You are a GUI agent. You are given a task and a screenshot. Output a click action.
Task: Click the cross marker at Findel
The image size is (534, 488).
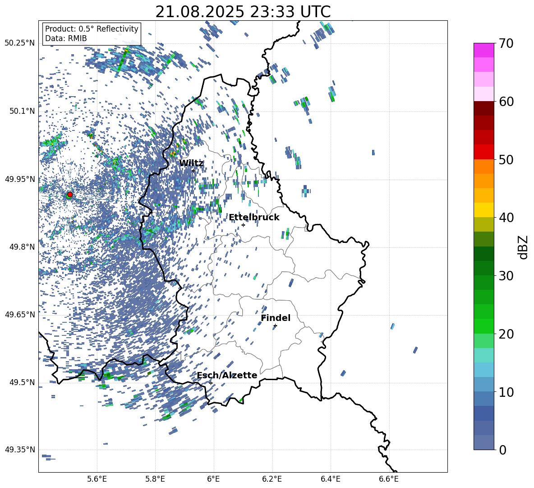point(275,326)
